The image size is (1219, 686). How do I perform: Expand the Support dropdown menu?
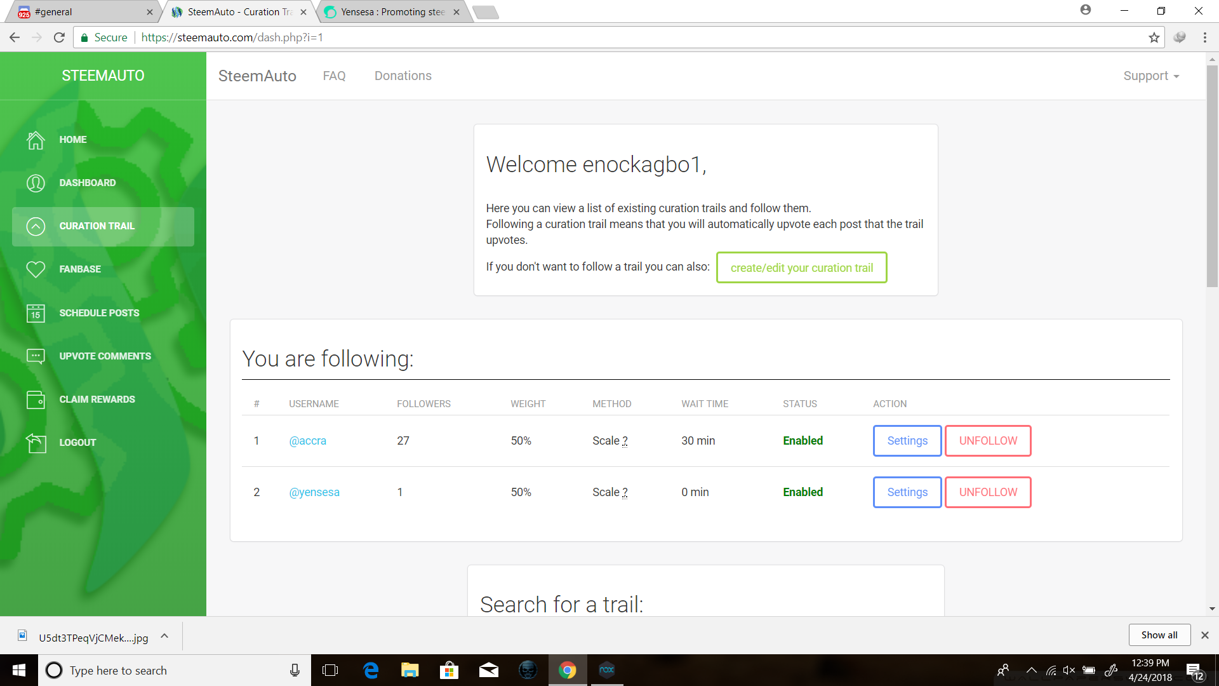(x=1150, y=76)
